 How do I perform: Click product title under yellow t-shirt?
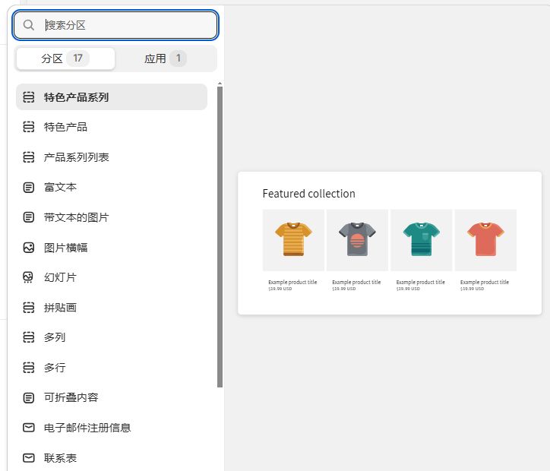pyautogui.click(x=292, y=282)
